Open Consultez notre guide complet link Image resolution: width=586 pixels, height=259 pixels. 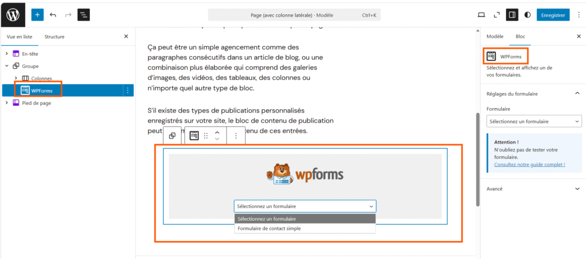[x=529, y=164]
